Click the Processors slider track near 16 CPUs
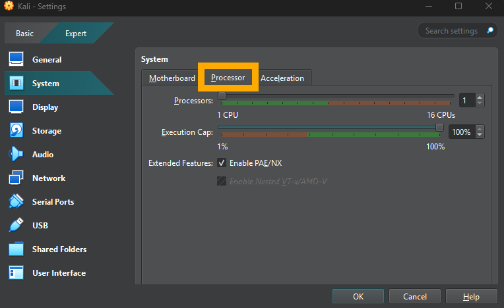Viewport: 504px width, 308px height. click(x=450, y=96)
